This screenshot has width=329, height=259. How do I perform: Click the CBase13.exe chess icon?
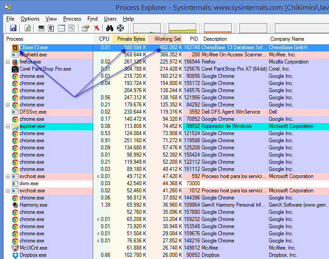click(15, 48)
